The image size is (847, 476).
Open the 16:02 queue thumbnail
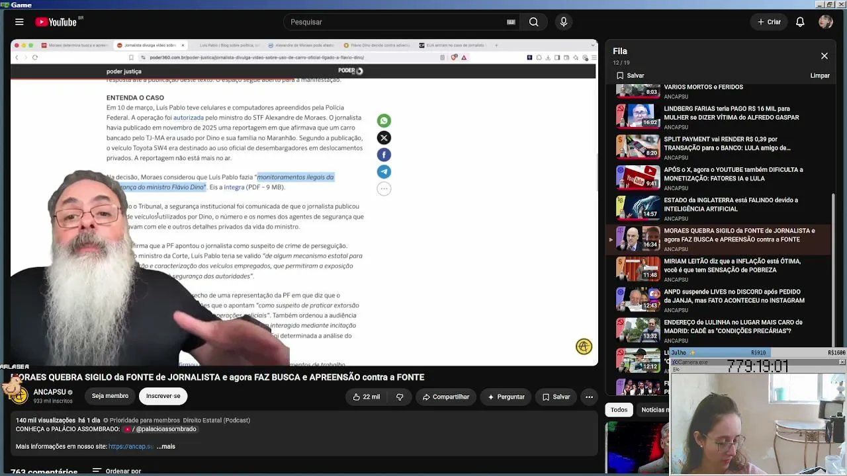coord(638,116)
